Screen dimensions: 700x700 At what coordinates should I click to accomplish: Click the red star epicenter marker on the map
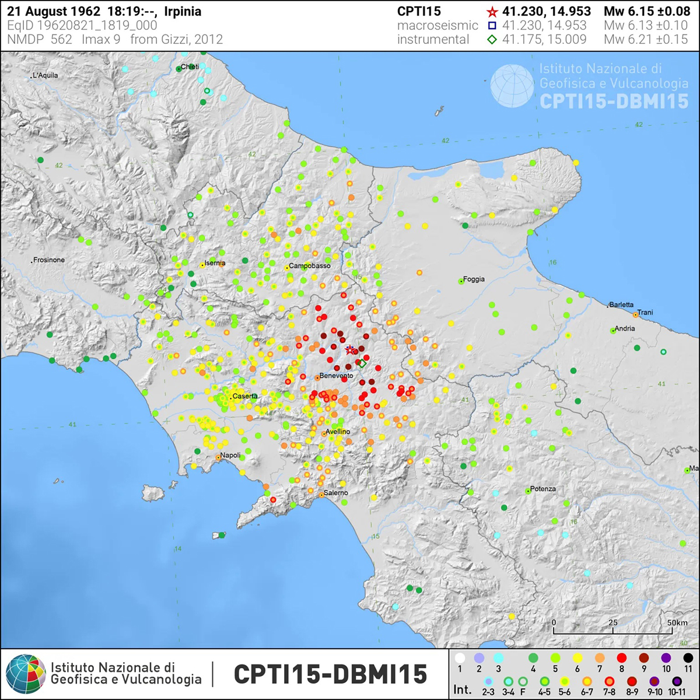[349, 350]
